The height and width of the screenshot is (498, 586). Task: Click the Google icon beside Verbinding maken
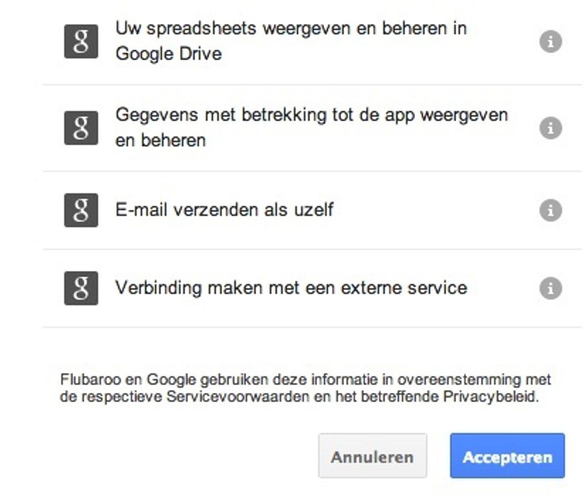tap(81, 288)
